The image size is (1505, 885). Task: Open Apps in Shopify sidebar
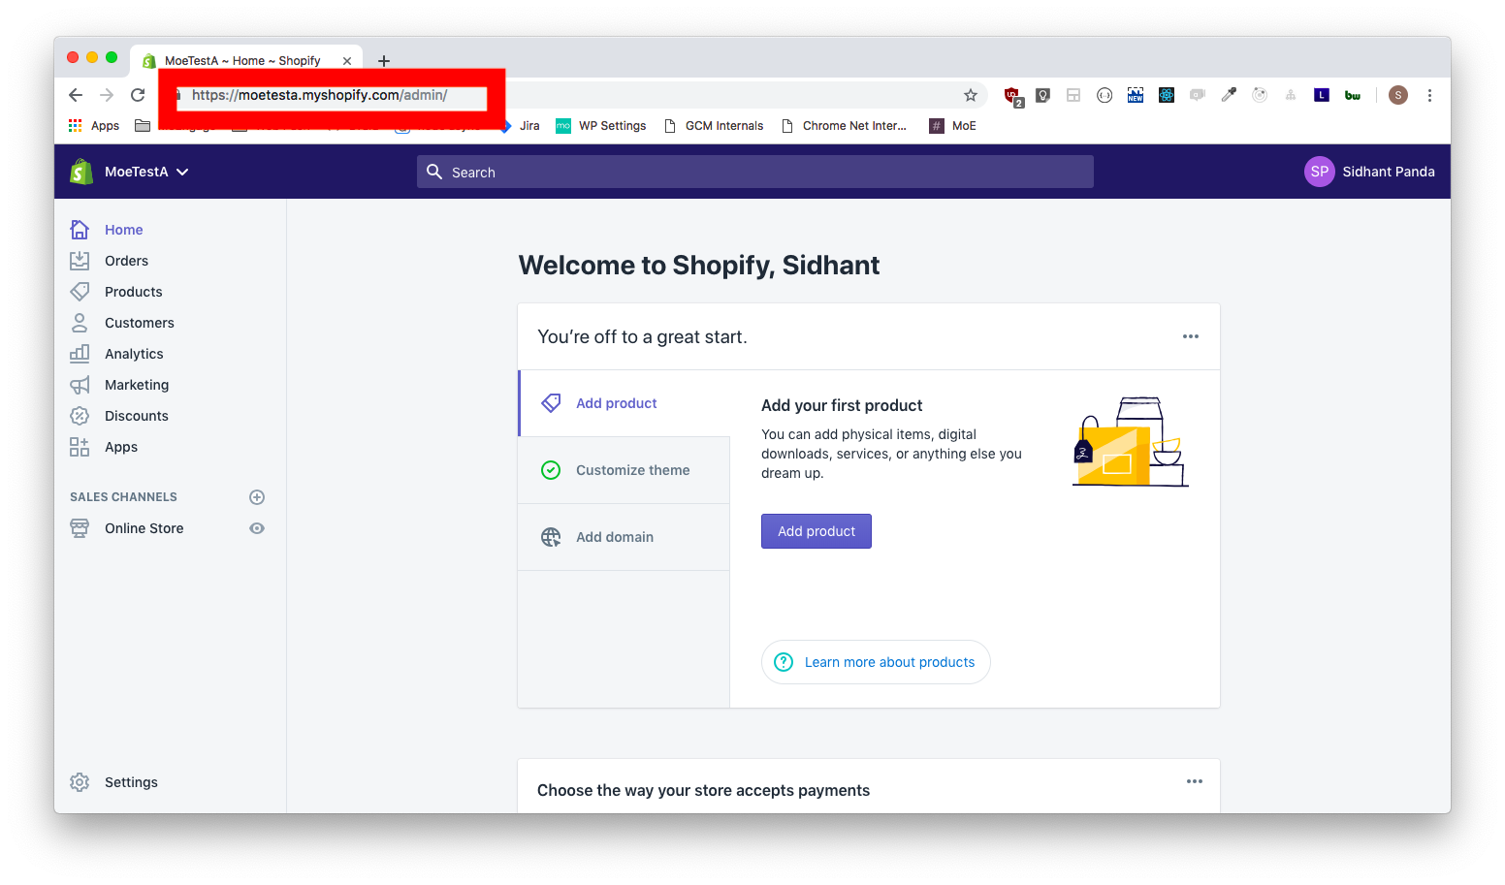point(120,447)
